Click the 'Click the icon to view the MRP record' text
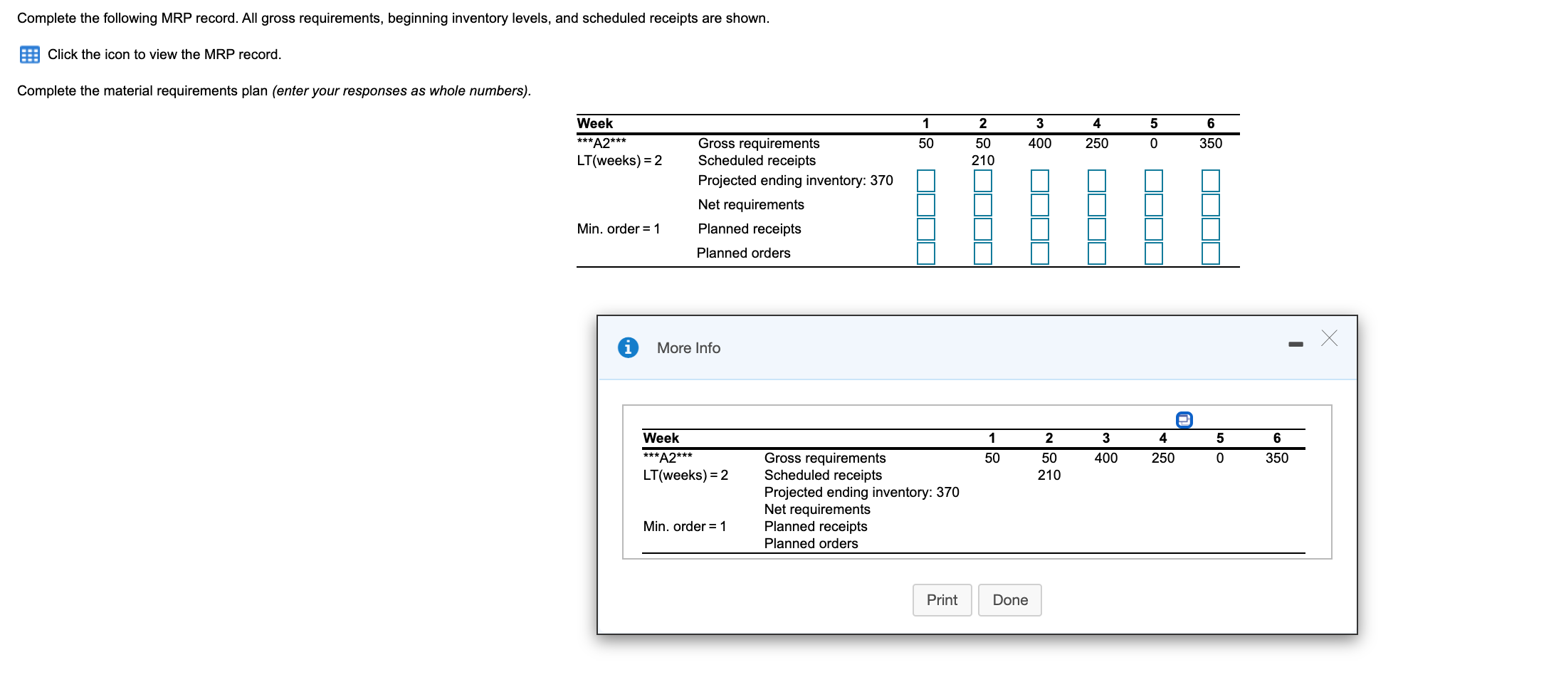 (x=164, y=55)
